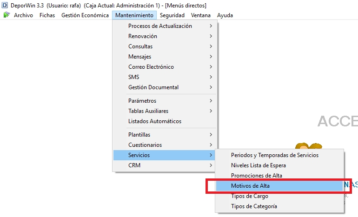Click the DeporWin title bar icon
The width and height of the screenshot is (358, 217).
pyautogui.click(x=5, y=5)
